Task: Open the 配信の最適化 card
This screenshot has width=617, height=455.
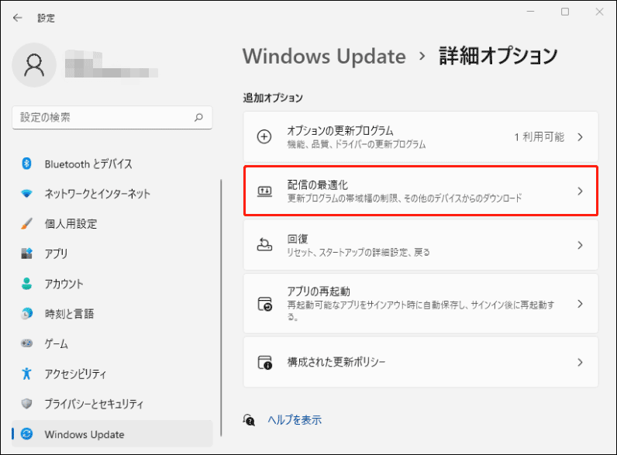Action: 421,191
